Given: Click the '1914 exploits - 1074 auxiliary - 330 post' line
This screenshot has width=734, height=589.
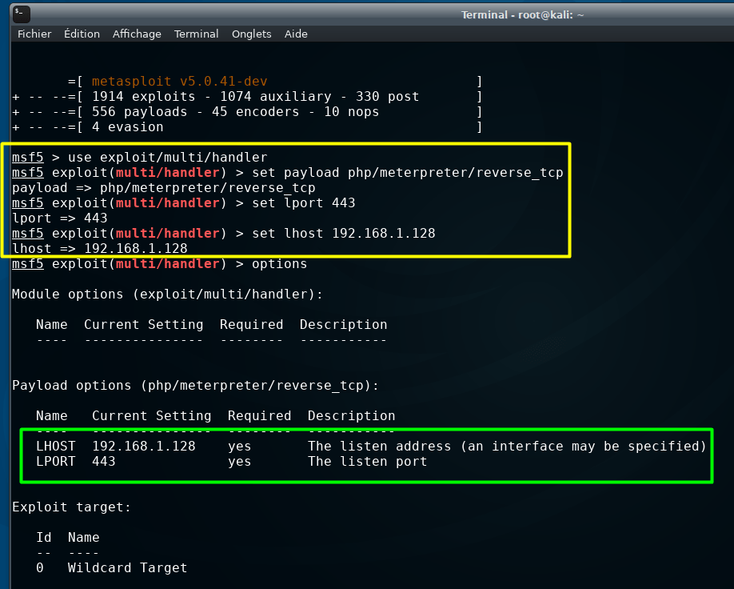Looking at the screenshot, I should (255, 97).
